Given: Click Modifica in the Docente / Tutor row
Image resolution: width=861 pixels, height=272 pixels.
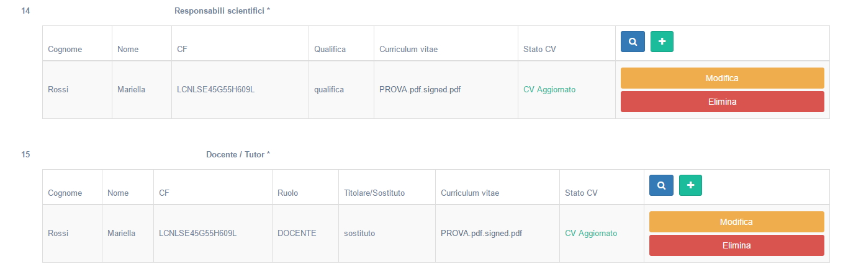Looking at the screenshot, I should click(736, 222).
